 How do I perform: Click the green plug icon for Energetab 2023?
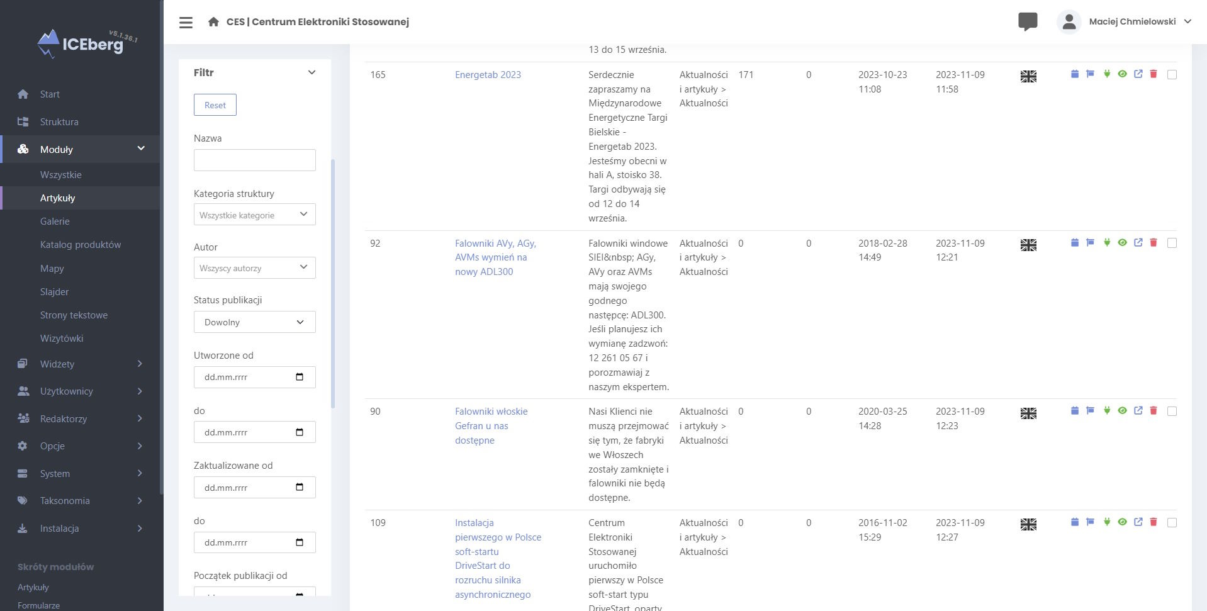(1107, 74)
